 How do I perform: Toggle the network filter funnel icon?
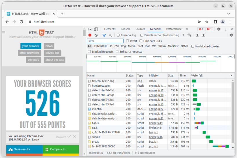[x=104, y=35]
